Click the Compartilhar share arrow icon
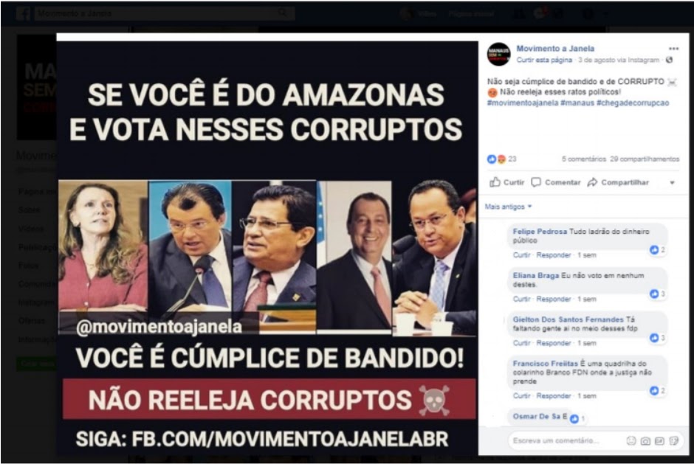694x464 pixels. coord(592,182)
